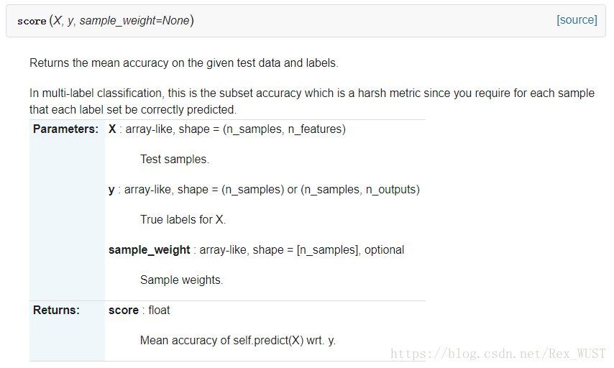614x368 pixels.
Task: Click the 'float' return type
Action: point(160,310)
